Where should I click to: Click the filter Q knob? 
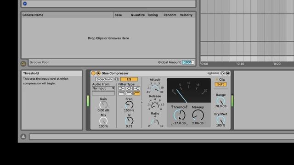pyautogui.click(x=129, y=121)
